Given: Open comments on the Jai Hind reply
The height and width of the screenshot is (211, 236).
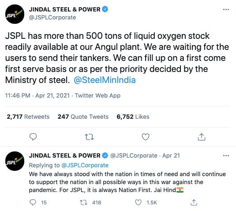Looking at the screenshot, I should coord(33,203).
